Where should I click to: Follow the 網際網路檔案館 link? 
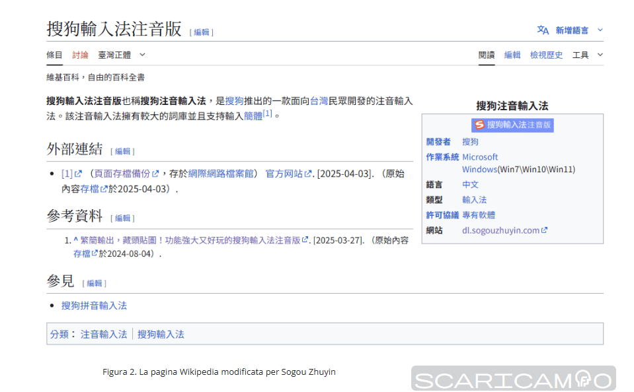pyautogui.click(x=221, y=174)
